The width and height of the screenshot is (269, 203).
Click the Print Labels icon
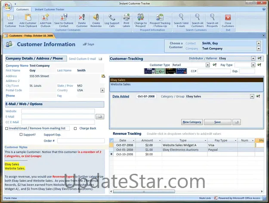point(126,18)
